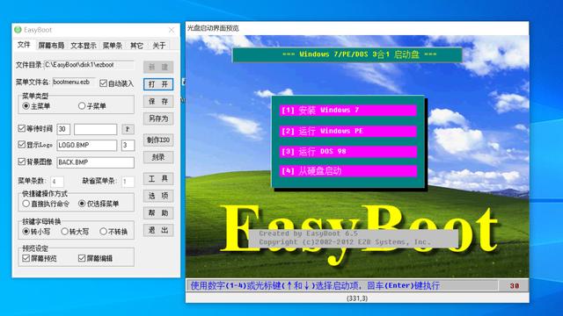
Task: Click the red countdown number 30
Action: (x=515, y=286)
